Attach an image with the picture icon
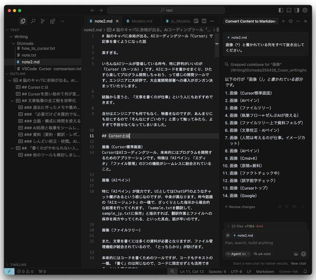Viewport: 316px width, 280px height. (x=296, y=254)
